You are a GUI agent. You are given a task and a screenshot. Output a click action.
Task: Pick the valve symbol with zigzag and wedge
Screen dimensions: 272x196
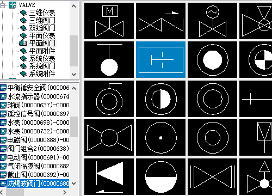tap(160, 21)
